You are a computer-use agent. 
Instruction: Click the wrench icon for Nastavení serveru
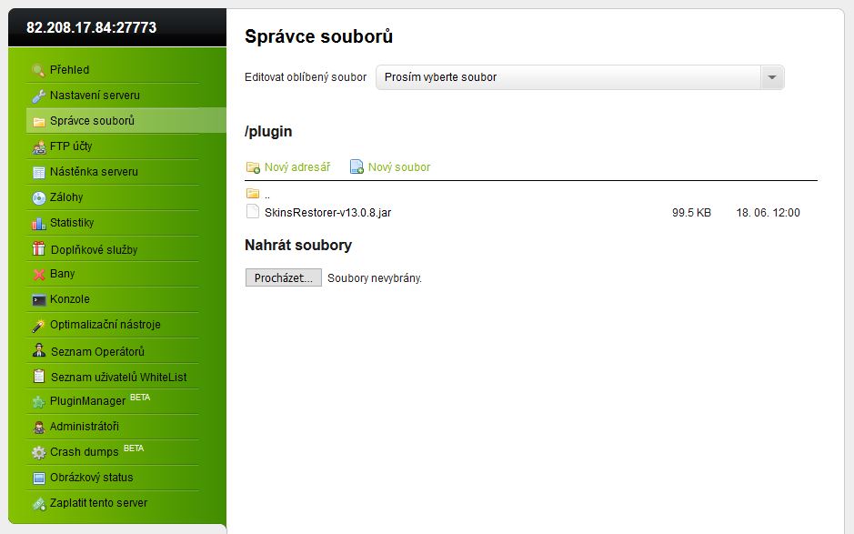38,96
